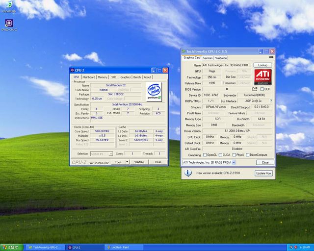Click the ATI CrossFire Disabled field
314x251 pixels.
point(237,149)
